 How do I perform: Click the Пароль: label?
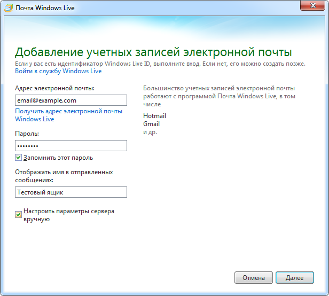pos(27,134)
